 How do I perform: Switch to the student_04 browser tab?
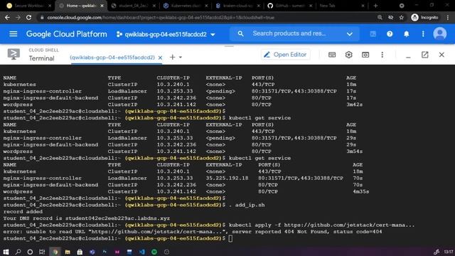[x=134, y=6]
